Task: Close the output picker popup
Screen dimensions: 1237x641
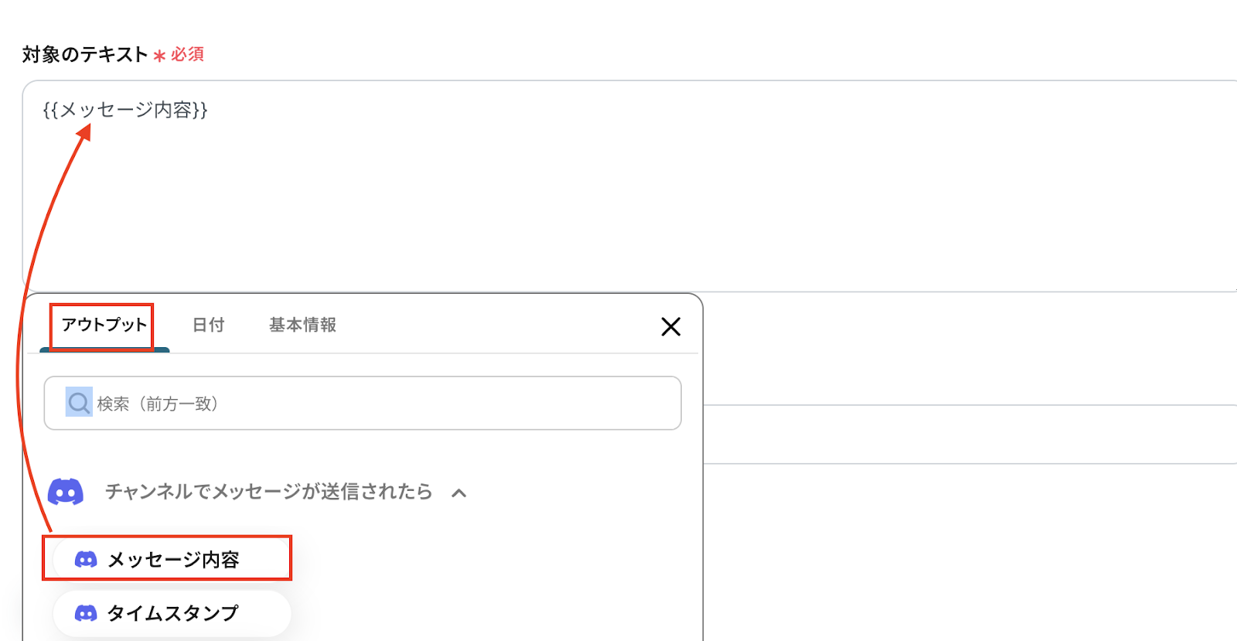Action: 670,326
